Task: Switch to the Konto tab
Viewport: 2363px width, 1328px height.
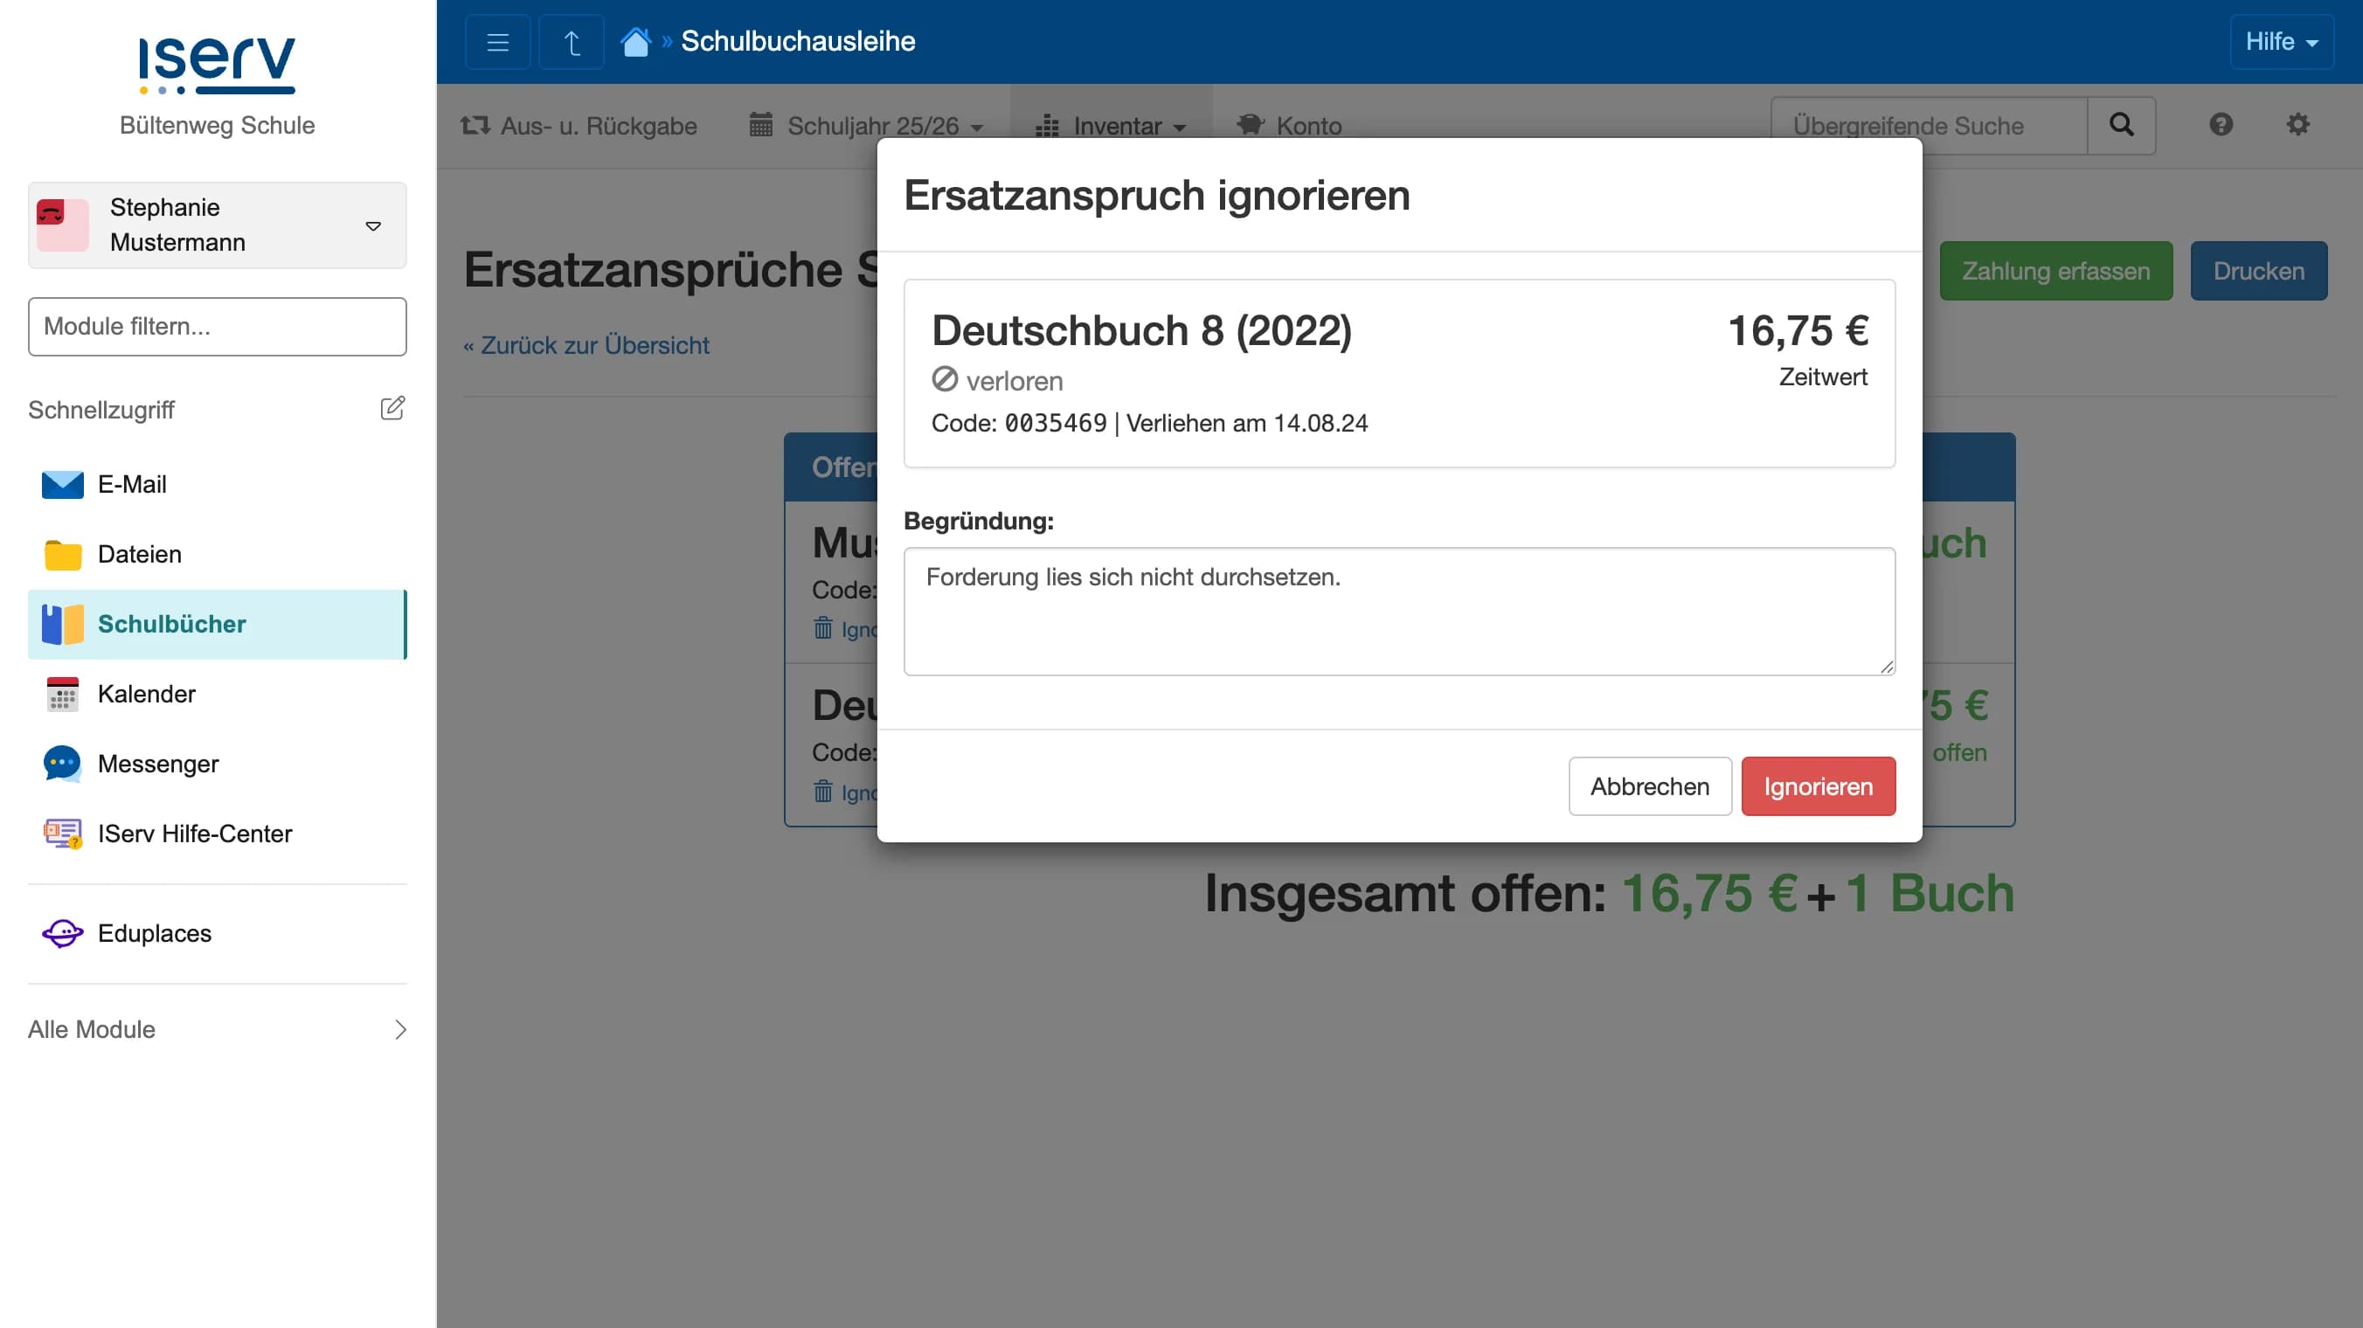Action: 1291,126
